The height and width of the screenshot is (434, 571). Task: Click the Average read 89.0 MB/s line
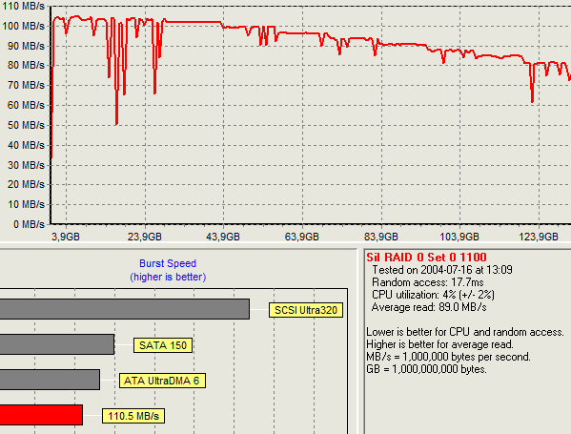429,307
